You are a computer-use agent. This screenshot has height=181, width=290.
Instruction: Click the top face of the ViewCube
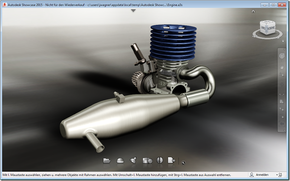pos(268,22)
